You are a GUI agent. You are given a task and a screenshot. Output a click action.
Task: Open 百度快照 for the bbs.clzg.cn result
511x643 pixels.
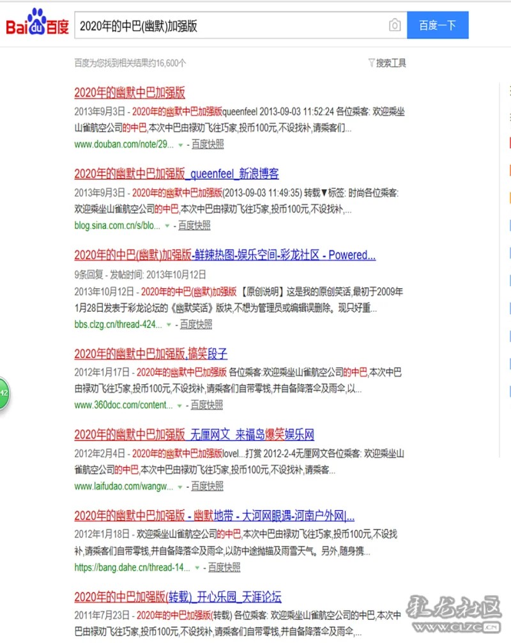point(196,324)
